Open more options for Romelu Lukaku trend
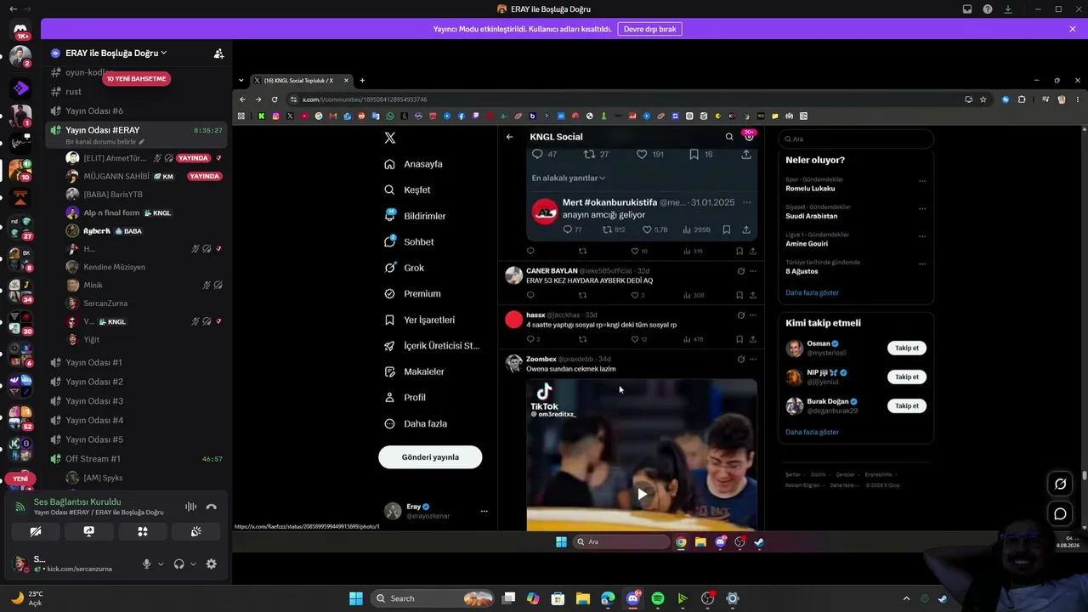 (921, 181)
